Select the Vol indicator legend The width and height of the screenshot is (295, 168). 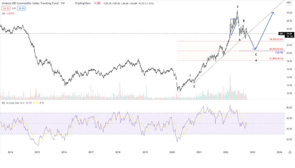(3, 13)
